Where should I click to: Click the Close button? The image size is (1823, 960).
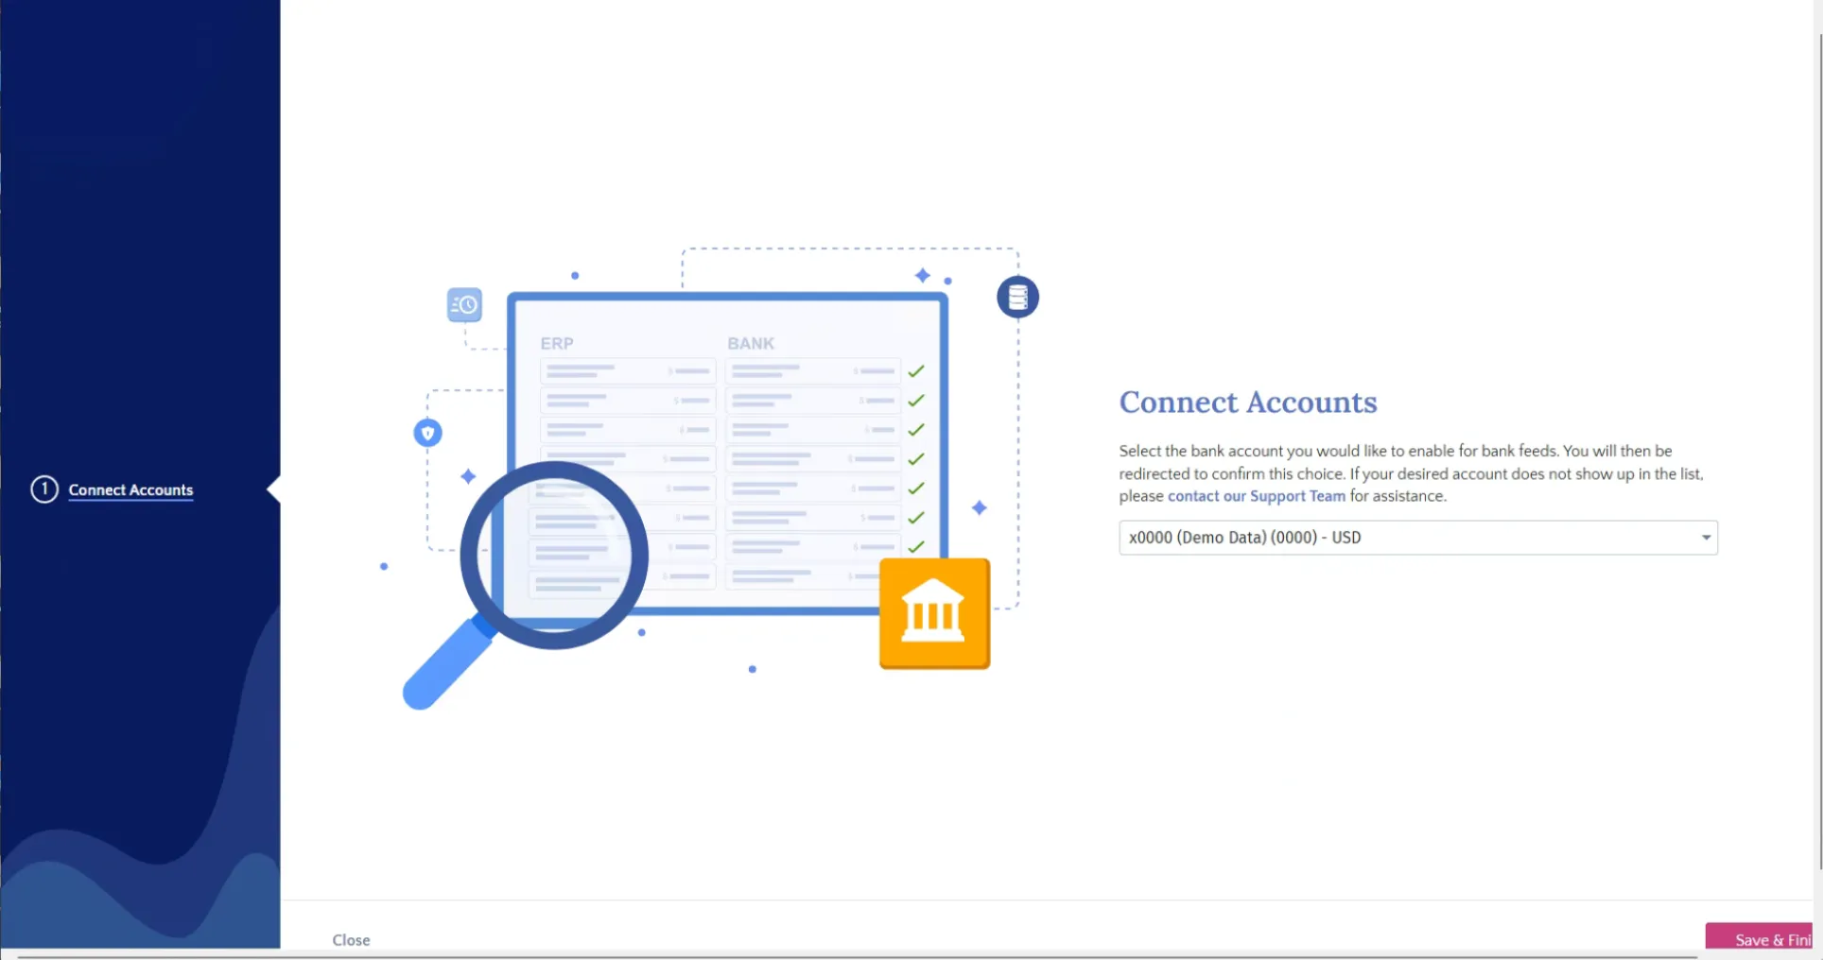tap(351, 940)
